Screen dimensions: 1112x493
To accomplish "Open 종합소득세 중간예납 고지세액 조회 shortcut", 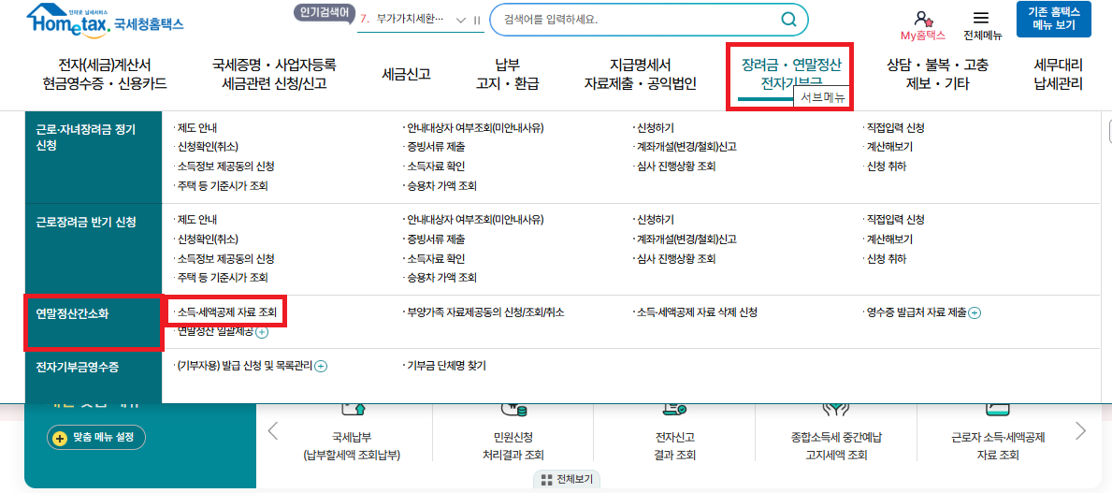I will 836,444.
